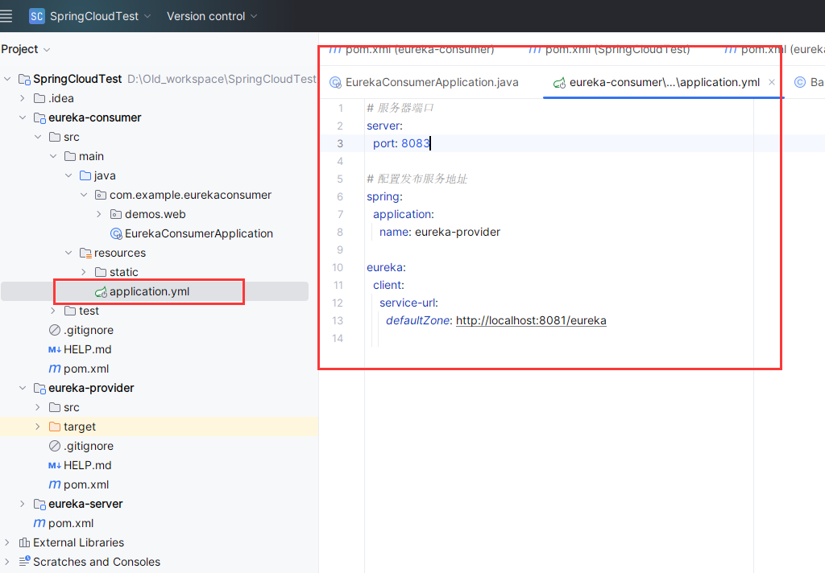Select the .gitignore file under eureka-consumer
Viewport: 825px width, 573px height.
click(88, 330)
